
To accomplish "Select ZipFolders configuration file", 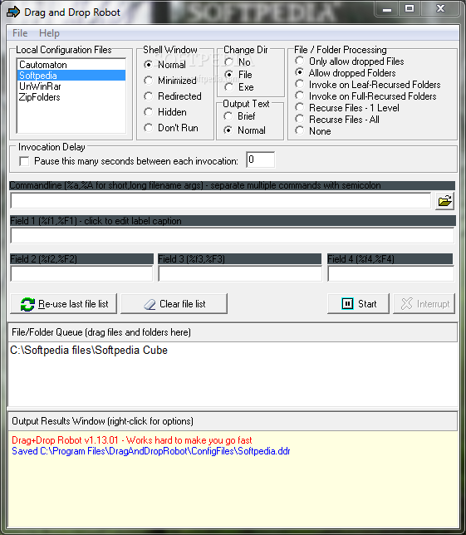I will tap(71, 97).
